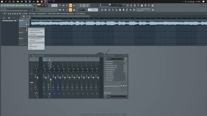
Task: Click the audio editor scissors icon
Action: (131, 5)
